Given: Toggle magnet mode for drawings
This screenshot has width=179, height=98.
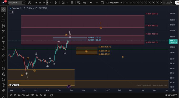Looking at the screenshot, I should click(x=3, y=69).
